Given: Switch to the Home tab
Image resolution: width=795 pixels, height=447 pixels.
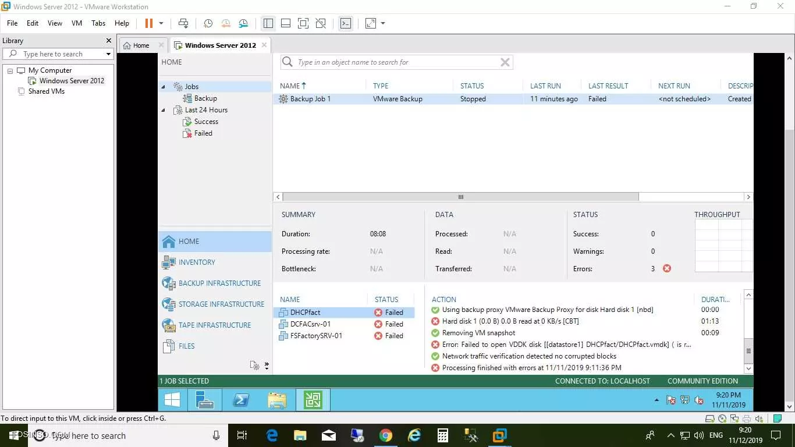Looking at the screenshot, I should coord(141,45).
